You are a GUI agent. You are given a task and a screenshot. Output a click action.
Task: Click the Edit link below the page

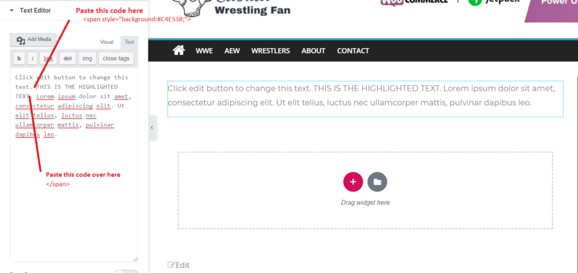(x=179, y=265)
